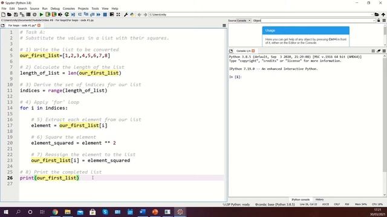
Task: Run current cell and advance icon
Action: 54,14
